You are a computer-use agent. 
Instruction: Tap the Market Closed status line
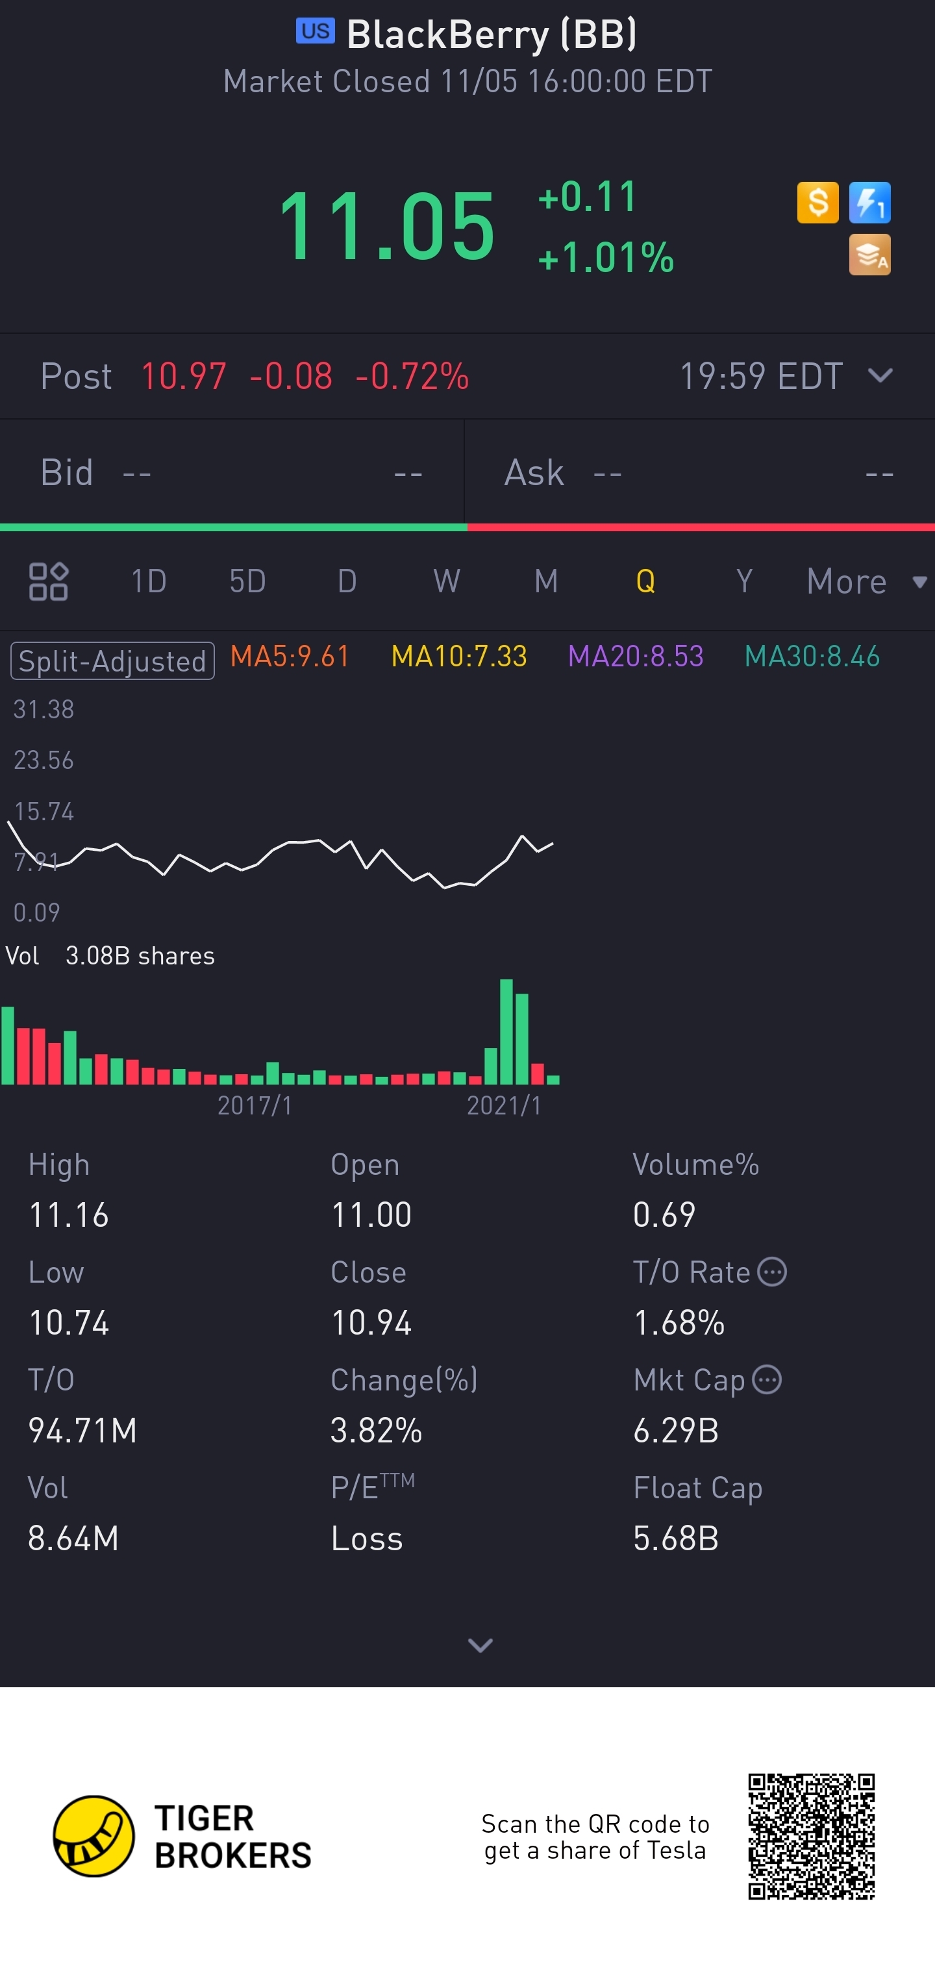(x=467, y=82)
